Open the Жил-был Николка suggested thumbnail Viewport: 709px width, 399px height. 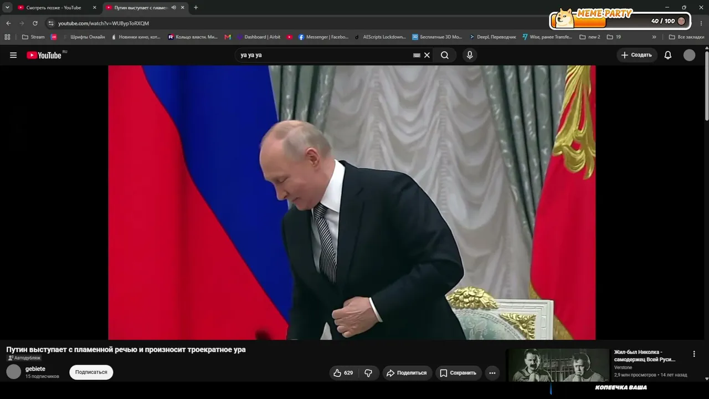click(x=558, y=365)
